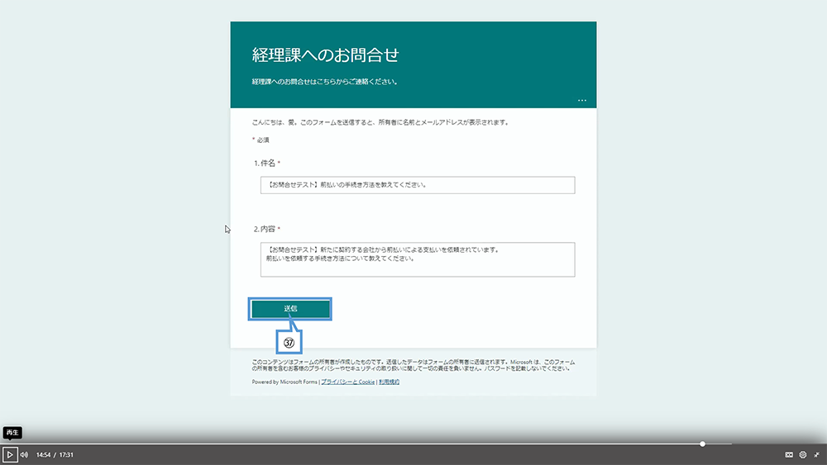Image resolution: width=827 pixels, height=465 pixels.
Task: Exit fullscreen using the arrows icon
Action: [816, 454]
